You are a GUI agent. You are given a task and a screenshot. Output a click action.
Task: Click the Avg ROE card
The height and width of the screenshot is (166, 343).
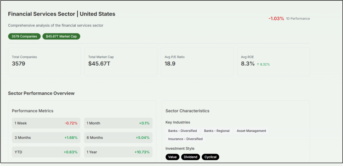tap(273, 62)
